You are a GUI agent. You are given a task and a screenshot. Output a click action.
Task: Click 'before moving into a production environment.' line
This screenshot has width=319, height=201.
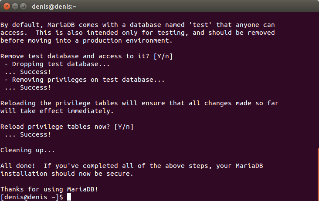click(86, 40)
